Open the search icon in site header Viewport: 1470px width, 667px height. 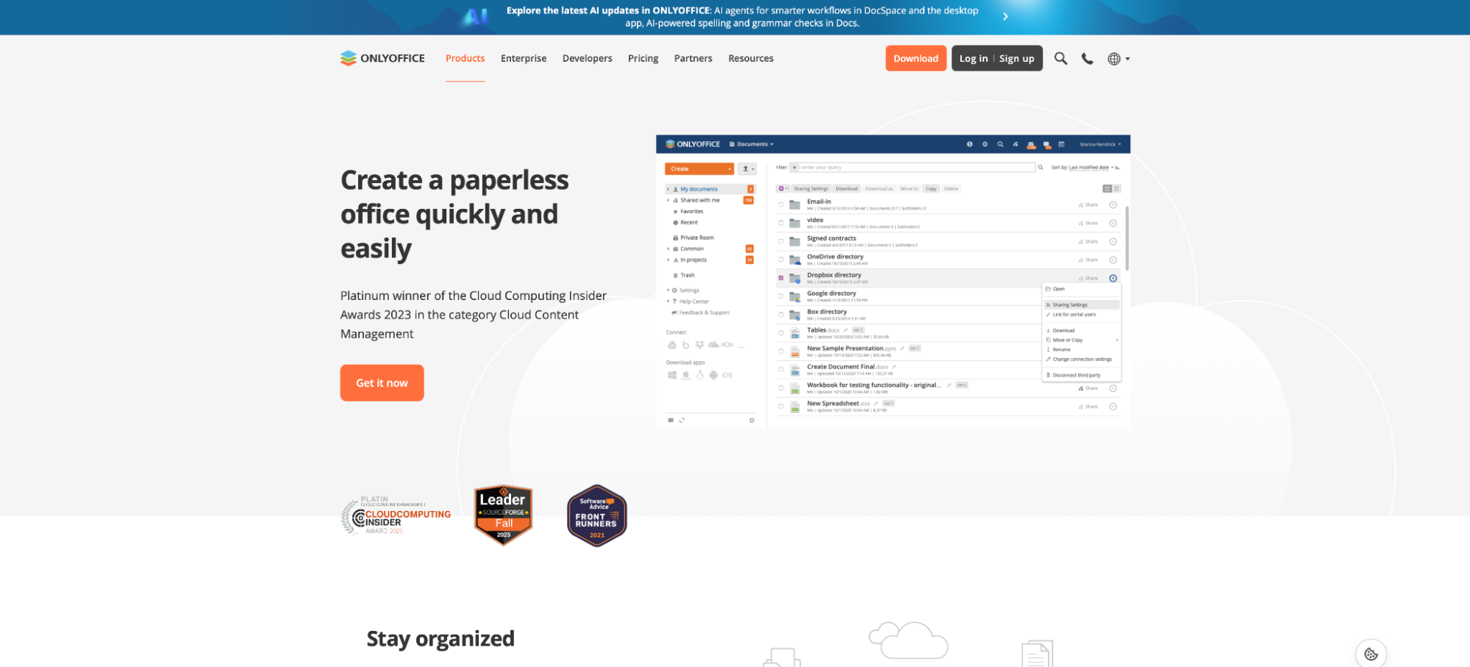click(x=1060, y=58)
